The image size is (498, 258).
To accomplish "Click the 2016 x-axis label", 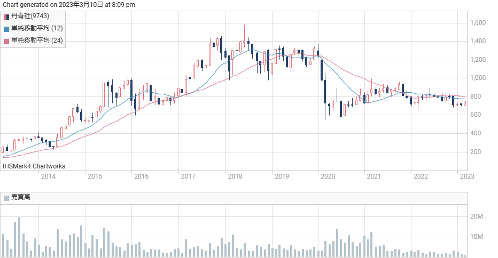I will tap(142, 176).
